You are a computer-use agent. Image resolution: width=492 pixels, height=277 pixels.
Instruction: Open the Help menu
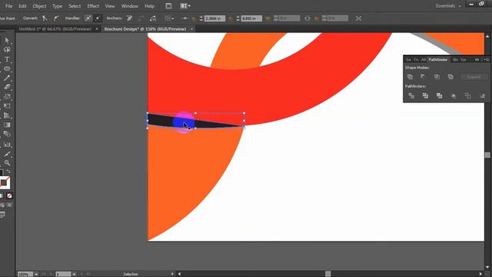149,6
